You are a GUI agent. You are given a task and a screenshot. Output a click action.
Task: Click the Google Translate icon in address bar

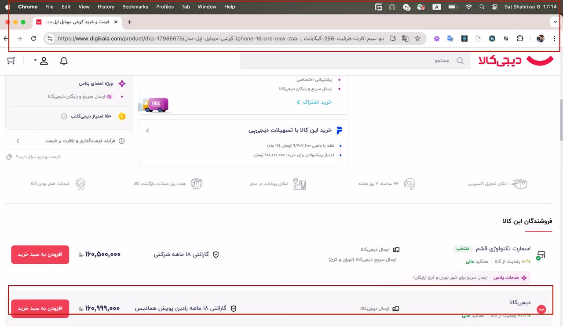pos(405,39)
